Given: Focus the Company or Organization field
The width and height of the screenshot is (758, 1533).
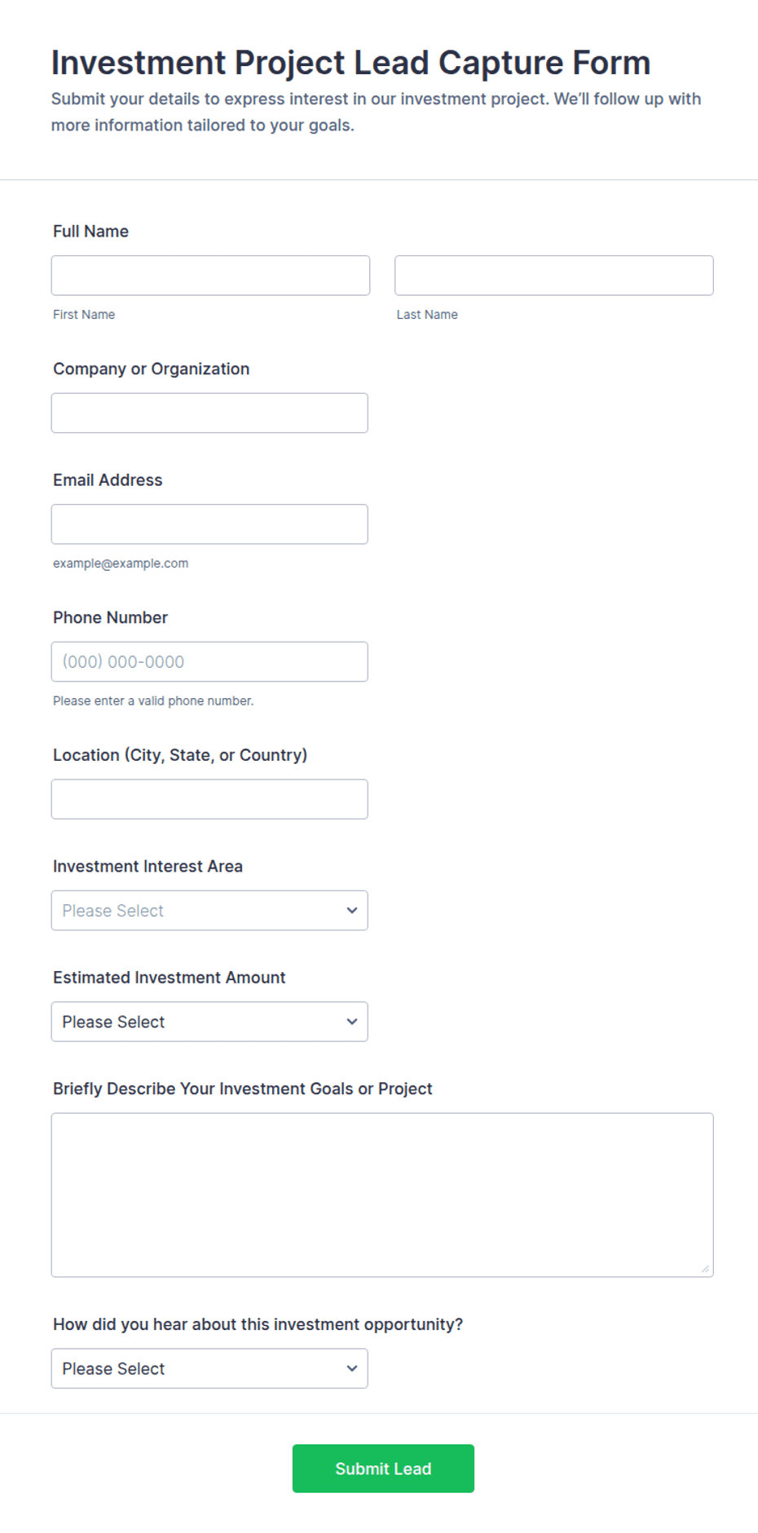Looking at the screenshot, I should [209, 413].
